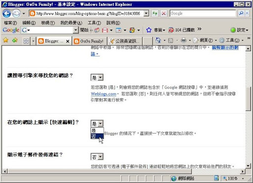Open the 編輯(E) menu
253x183 pixels.
click(29, 23)
